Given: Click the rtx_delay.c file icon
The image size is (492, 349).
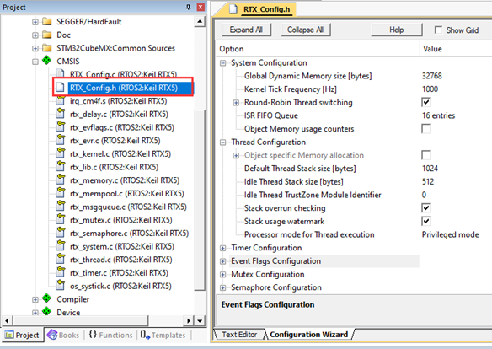Looking at the screenshot, I should 61,114.
